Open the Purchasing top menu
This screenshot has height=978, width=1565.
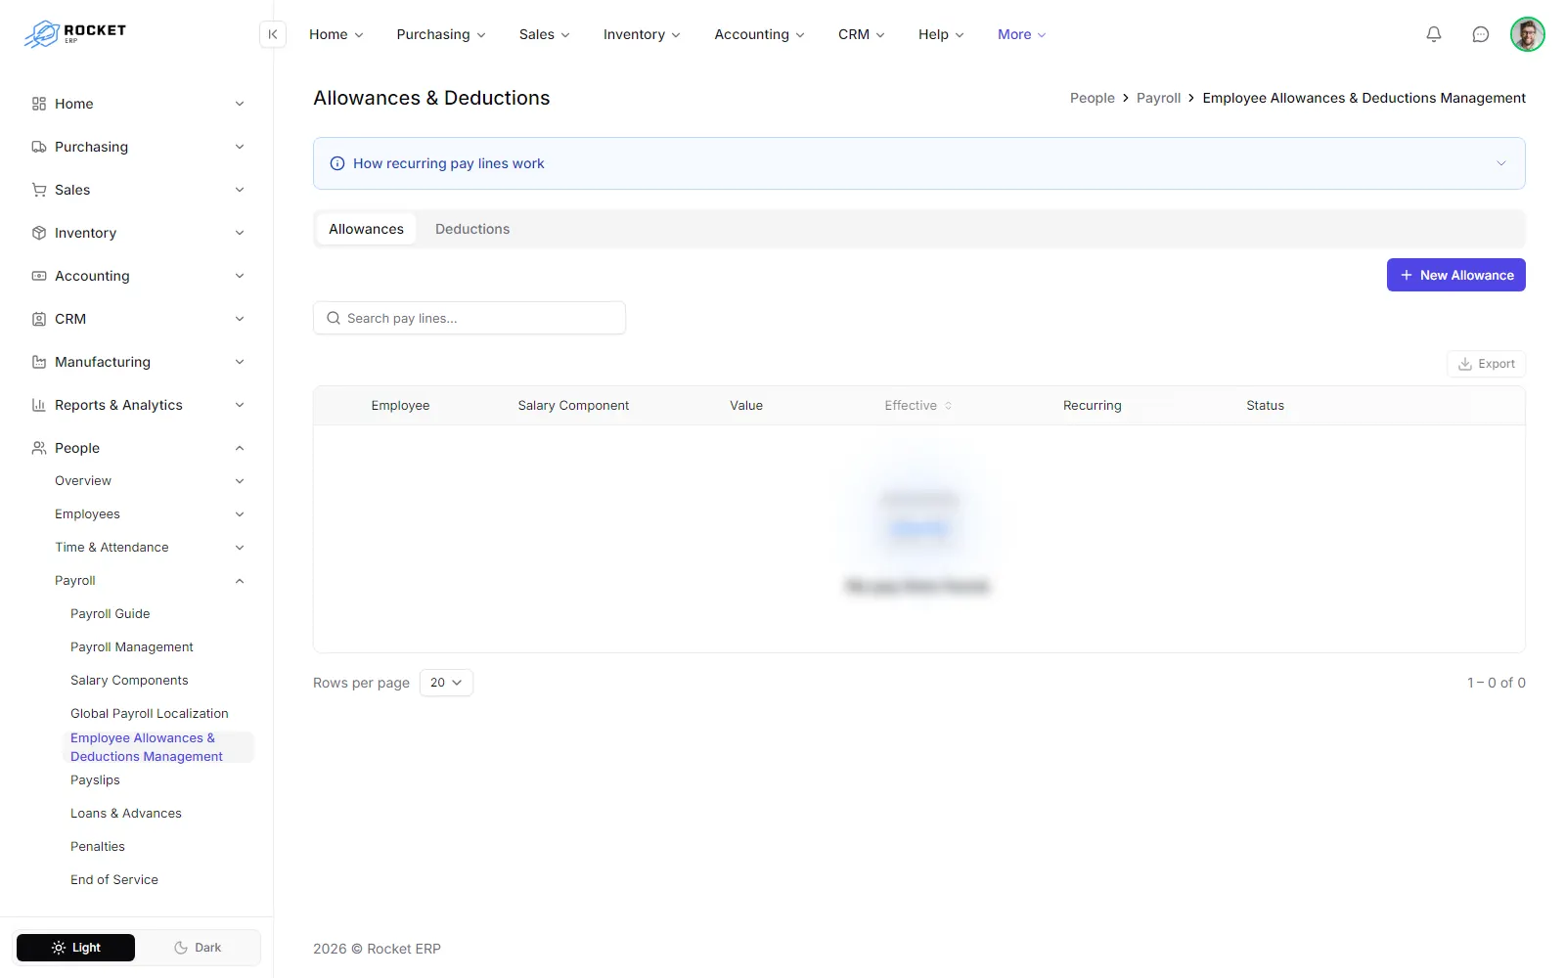pyautogui.click(x=441, y=34)
